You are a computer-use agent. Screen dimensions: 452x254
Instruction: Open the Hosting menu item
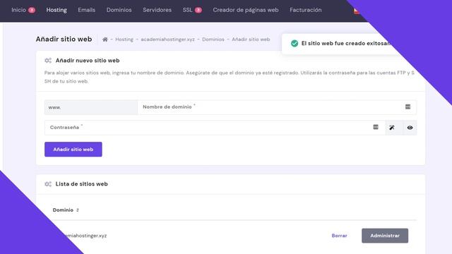tap(56, 10)
